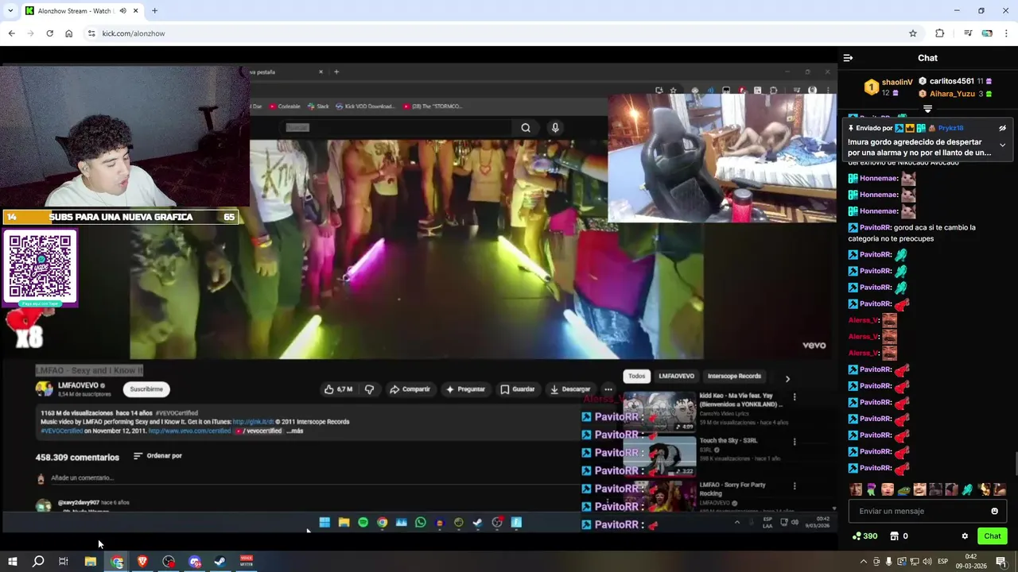Screen dimensions: 1018x572
Task: Insert the teal dancing figure quick emote
Action: tap(968, 489)
